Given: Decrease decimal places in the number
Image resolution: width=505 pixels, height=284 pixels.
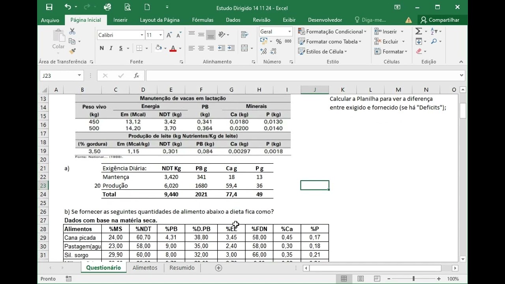Looking at the screenshot, I should pyautogui.click(x=274, y=51).
